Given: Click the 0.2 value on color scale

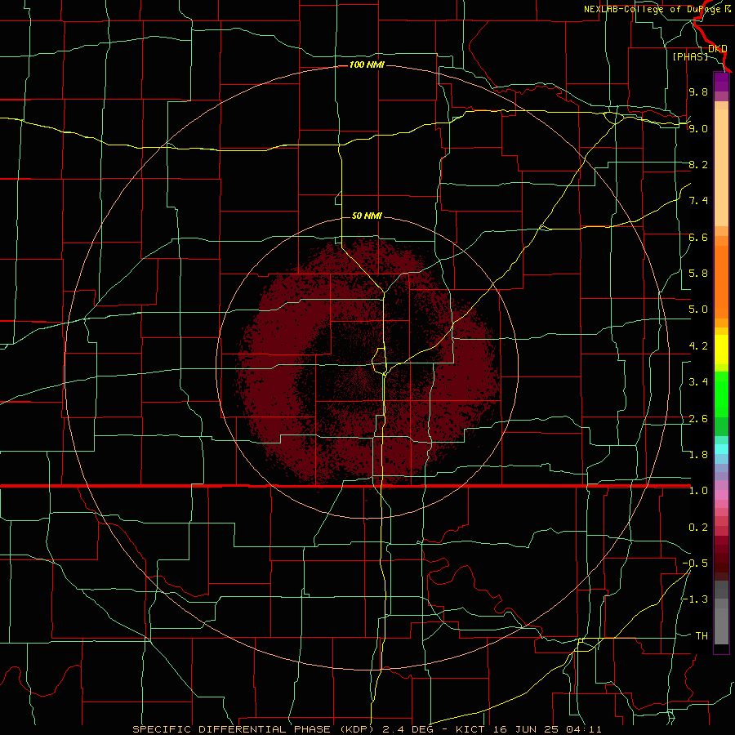Looking at the screenshot, I should (698, 528).
